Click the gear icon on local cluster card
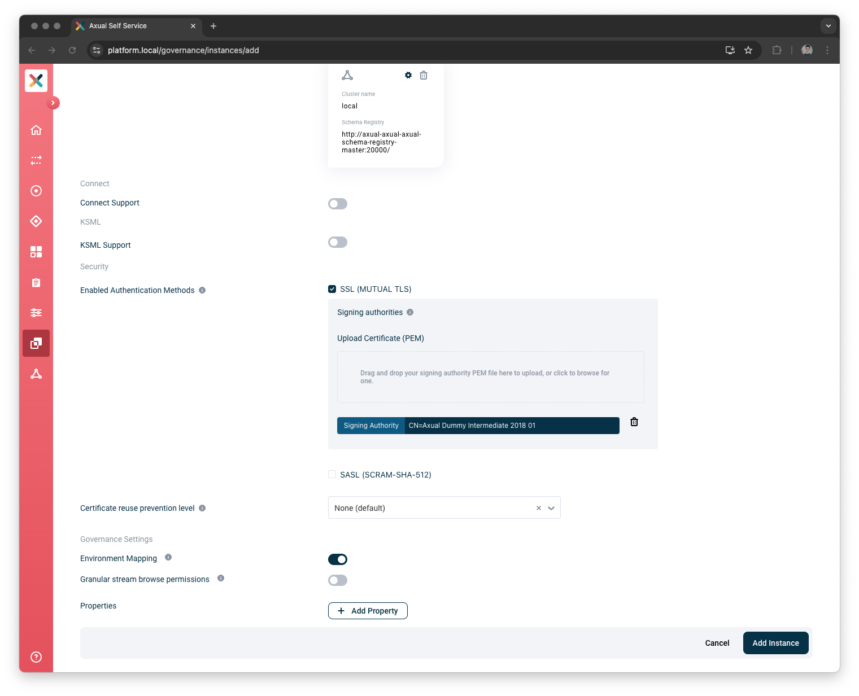This screenshot has height=696, width=859. click(x=408, y=75)
